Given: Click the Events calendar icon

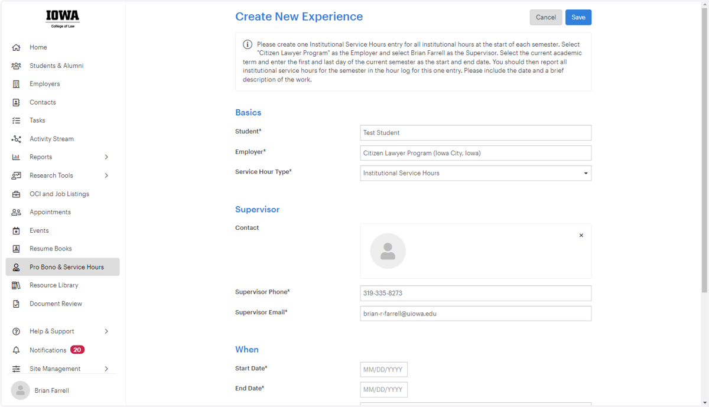Looking at the screenshot, I should click(16, 230).
